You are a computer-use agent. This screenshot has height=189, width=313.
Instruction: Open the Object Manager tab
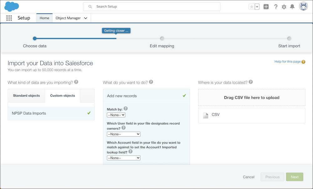(68, 18)
